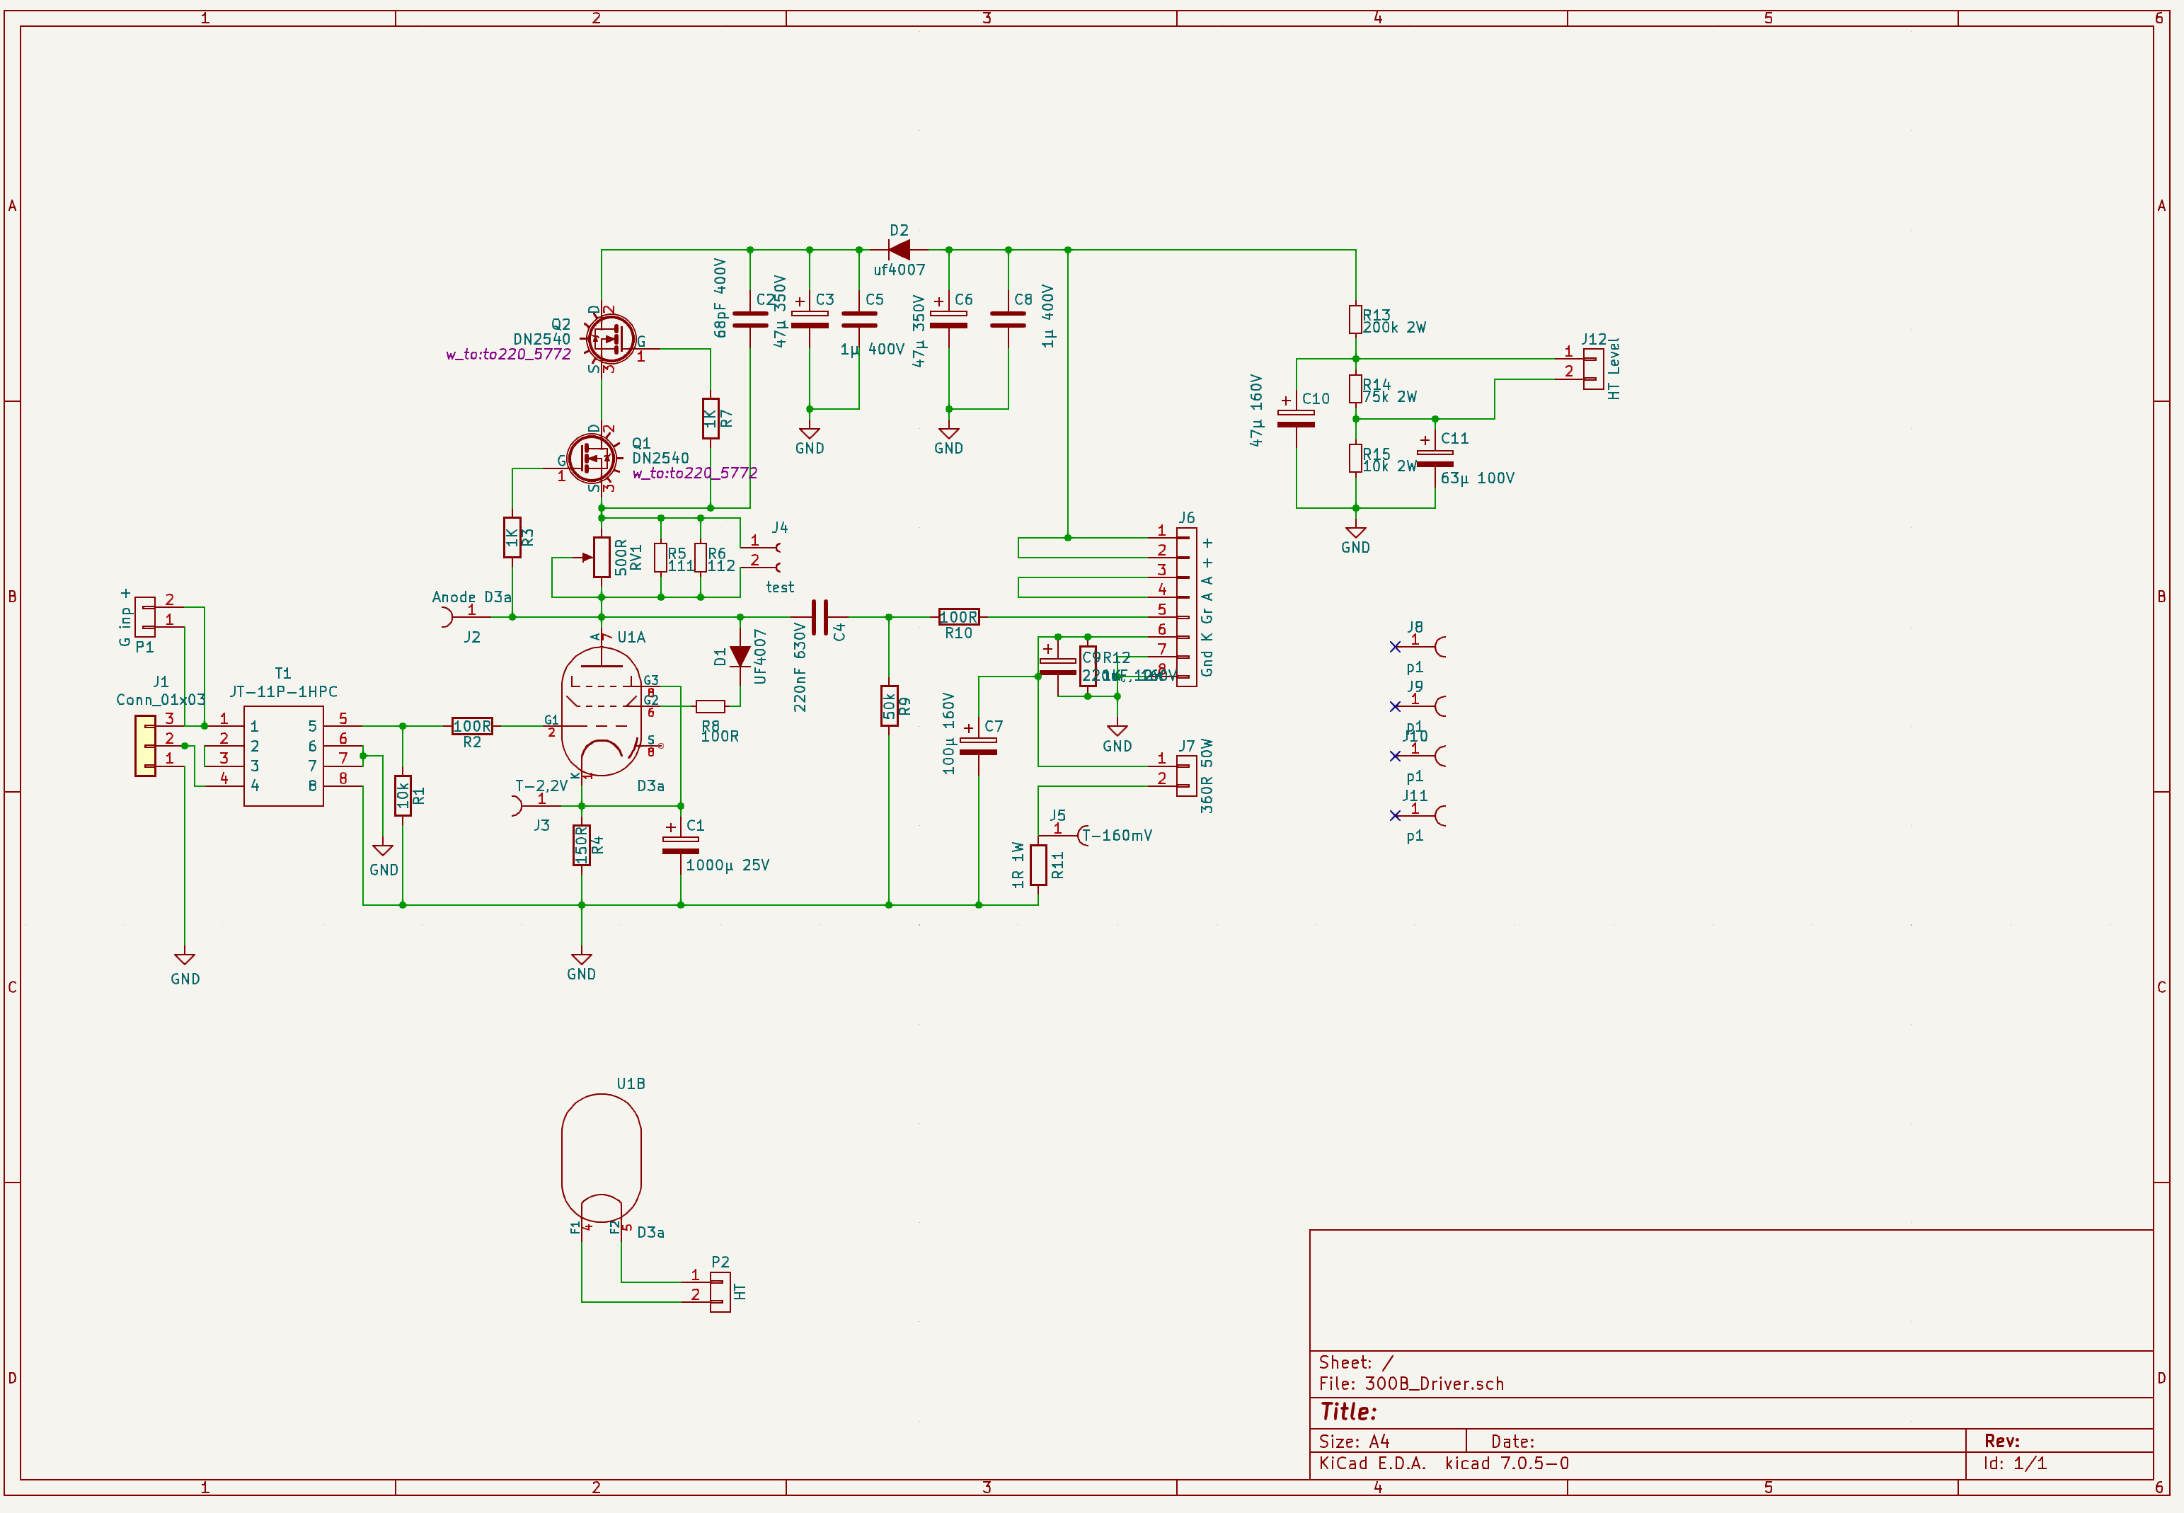Viewport: 2184px width, 1513px height.
Task: Click the J7 360R 50W connector symbol
Action: [x=1186, y=776]
